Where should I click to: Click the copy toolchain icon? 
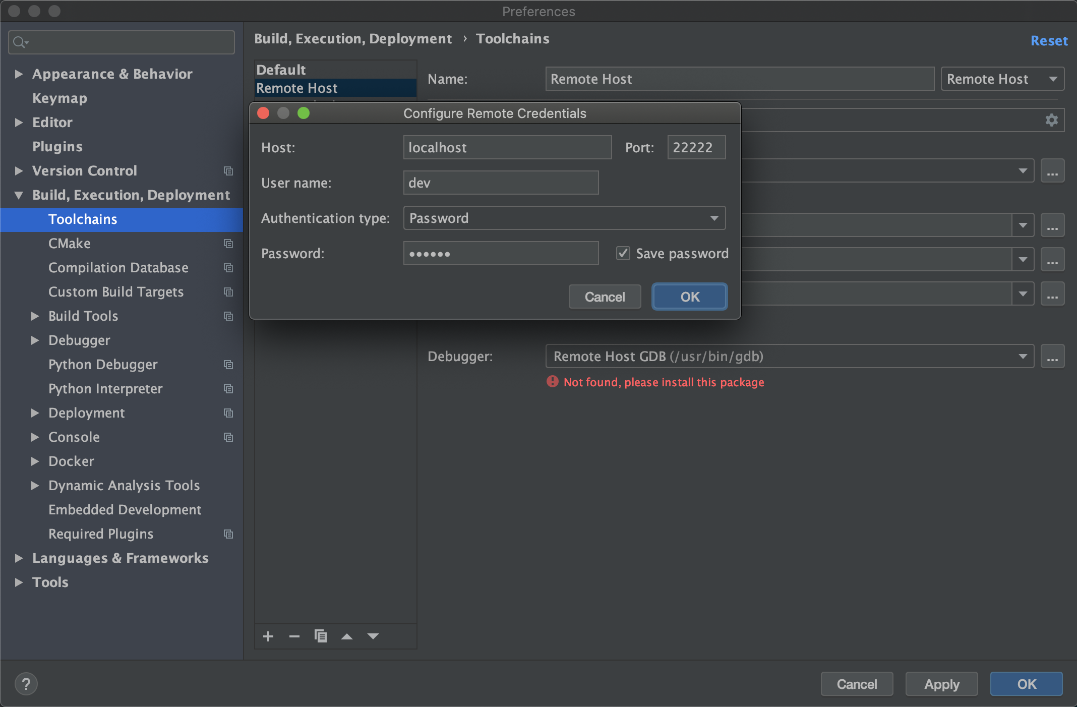(321, 636)
